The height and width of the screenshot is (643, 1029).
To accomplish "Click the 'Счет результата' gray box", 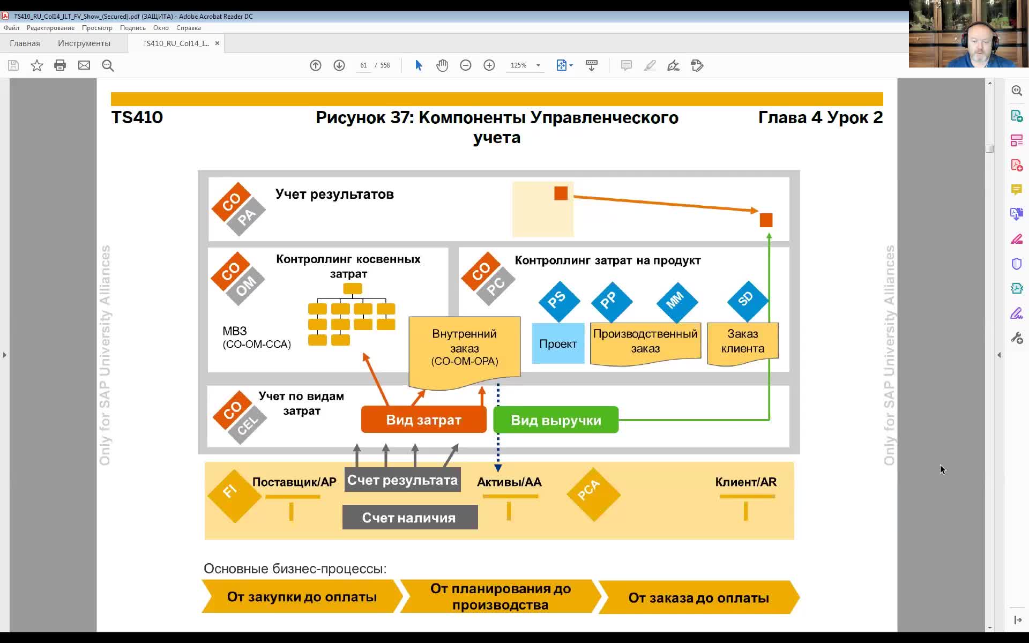I will [x=402, y=480].
